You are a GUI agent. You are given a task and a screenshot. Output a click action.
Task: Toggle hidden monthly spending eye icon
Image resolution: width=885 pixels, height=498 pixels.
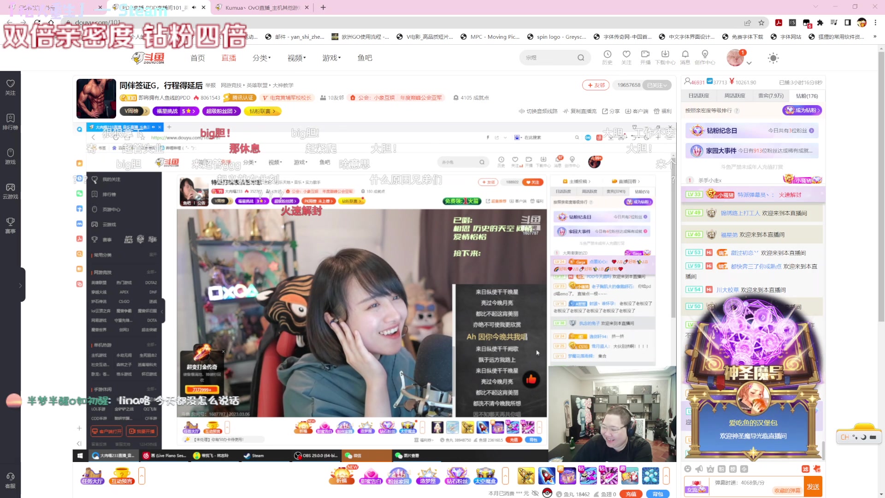[535, 493]
